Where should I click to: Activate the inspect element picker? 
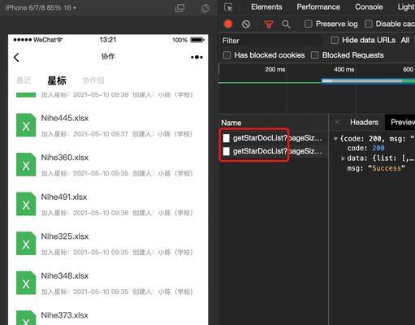(x=228, y=7)
